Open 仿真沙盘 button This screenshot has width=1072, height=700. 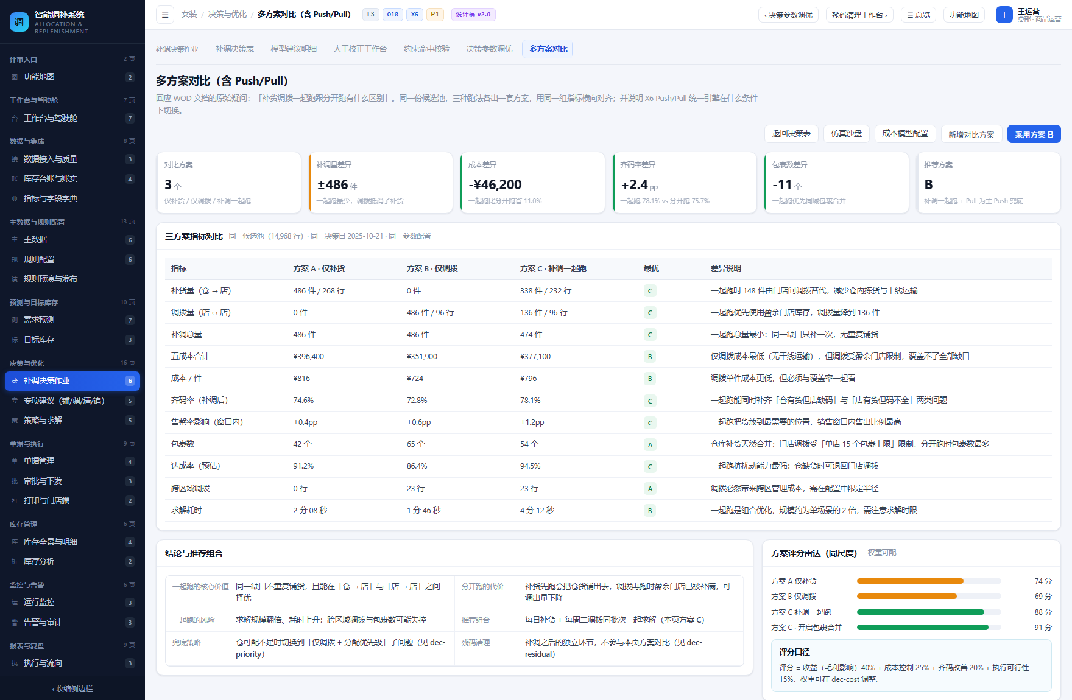(x=846, y=134)
